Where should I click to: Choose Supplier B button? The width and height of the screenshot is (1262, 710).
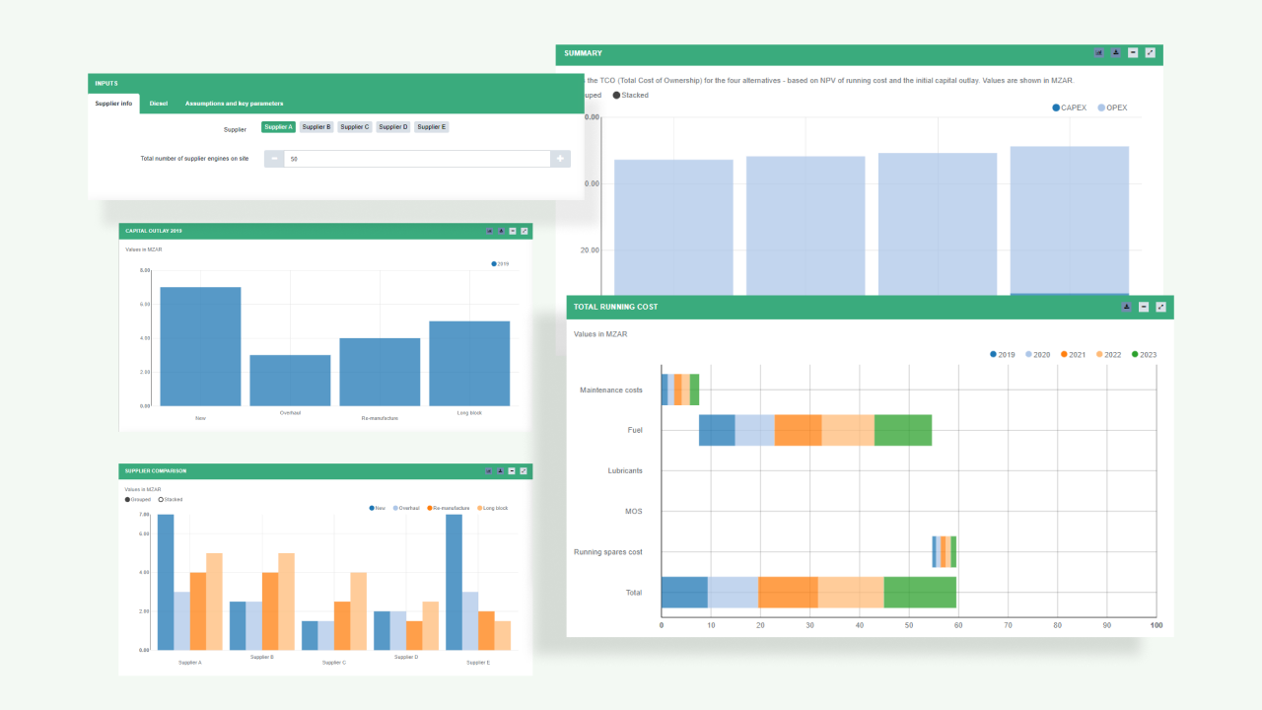pyautogui.click(x=316, y=127)
